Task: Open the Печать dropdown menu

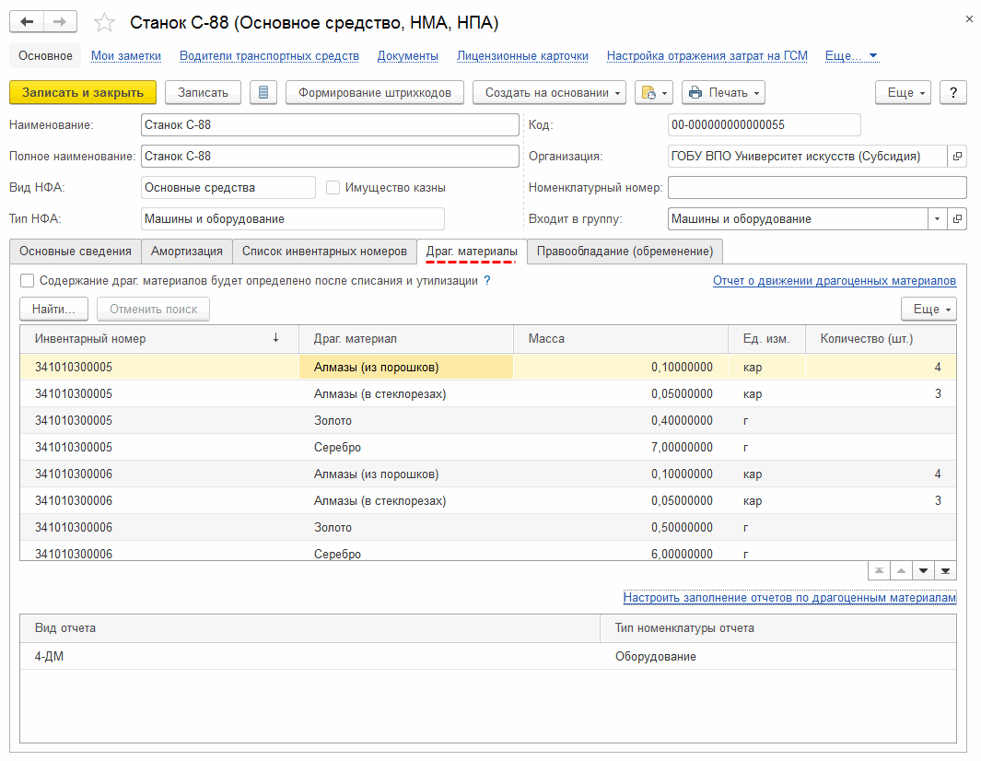Action: click(x=723, y=92)
